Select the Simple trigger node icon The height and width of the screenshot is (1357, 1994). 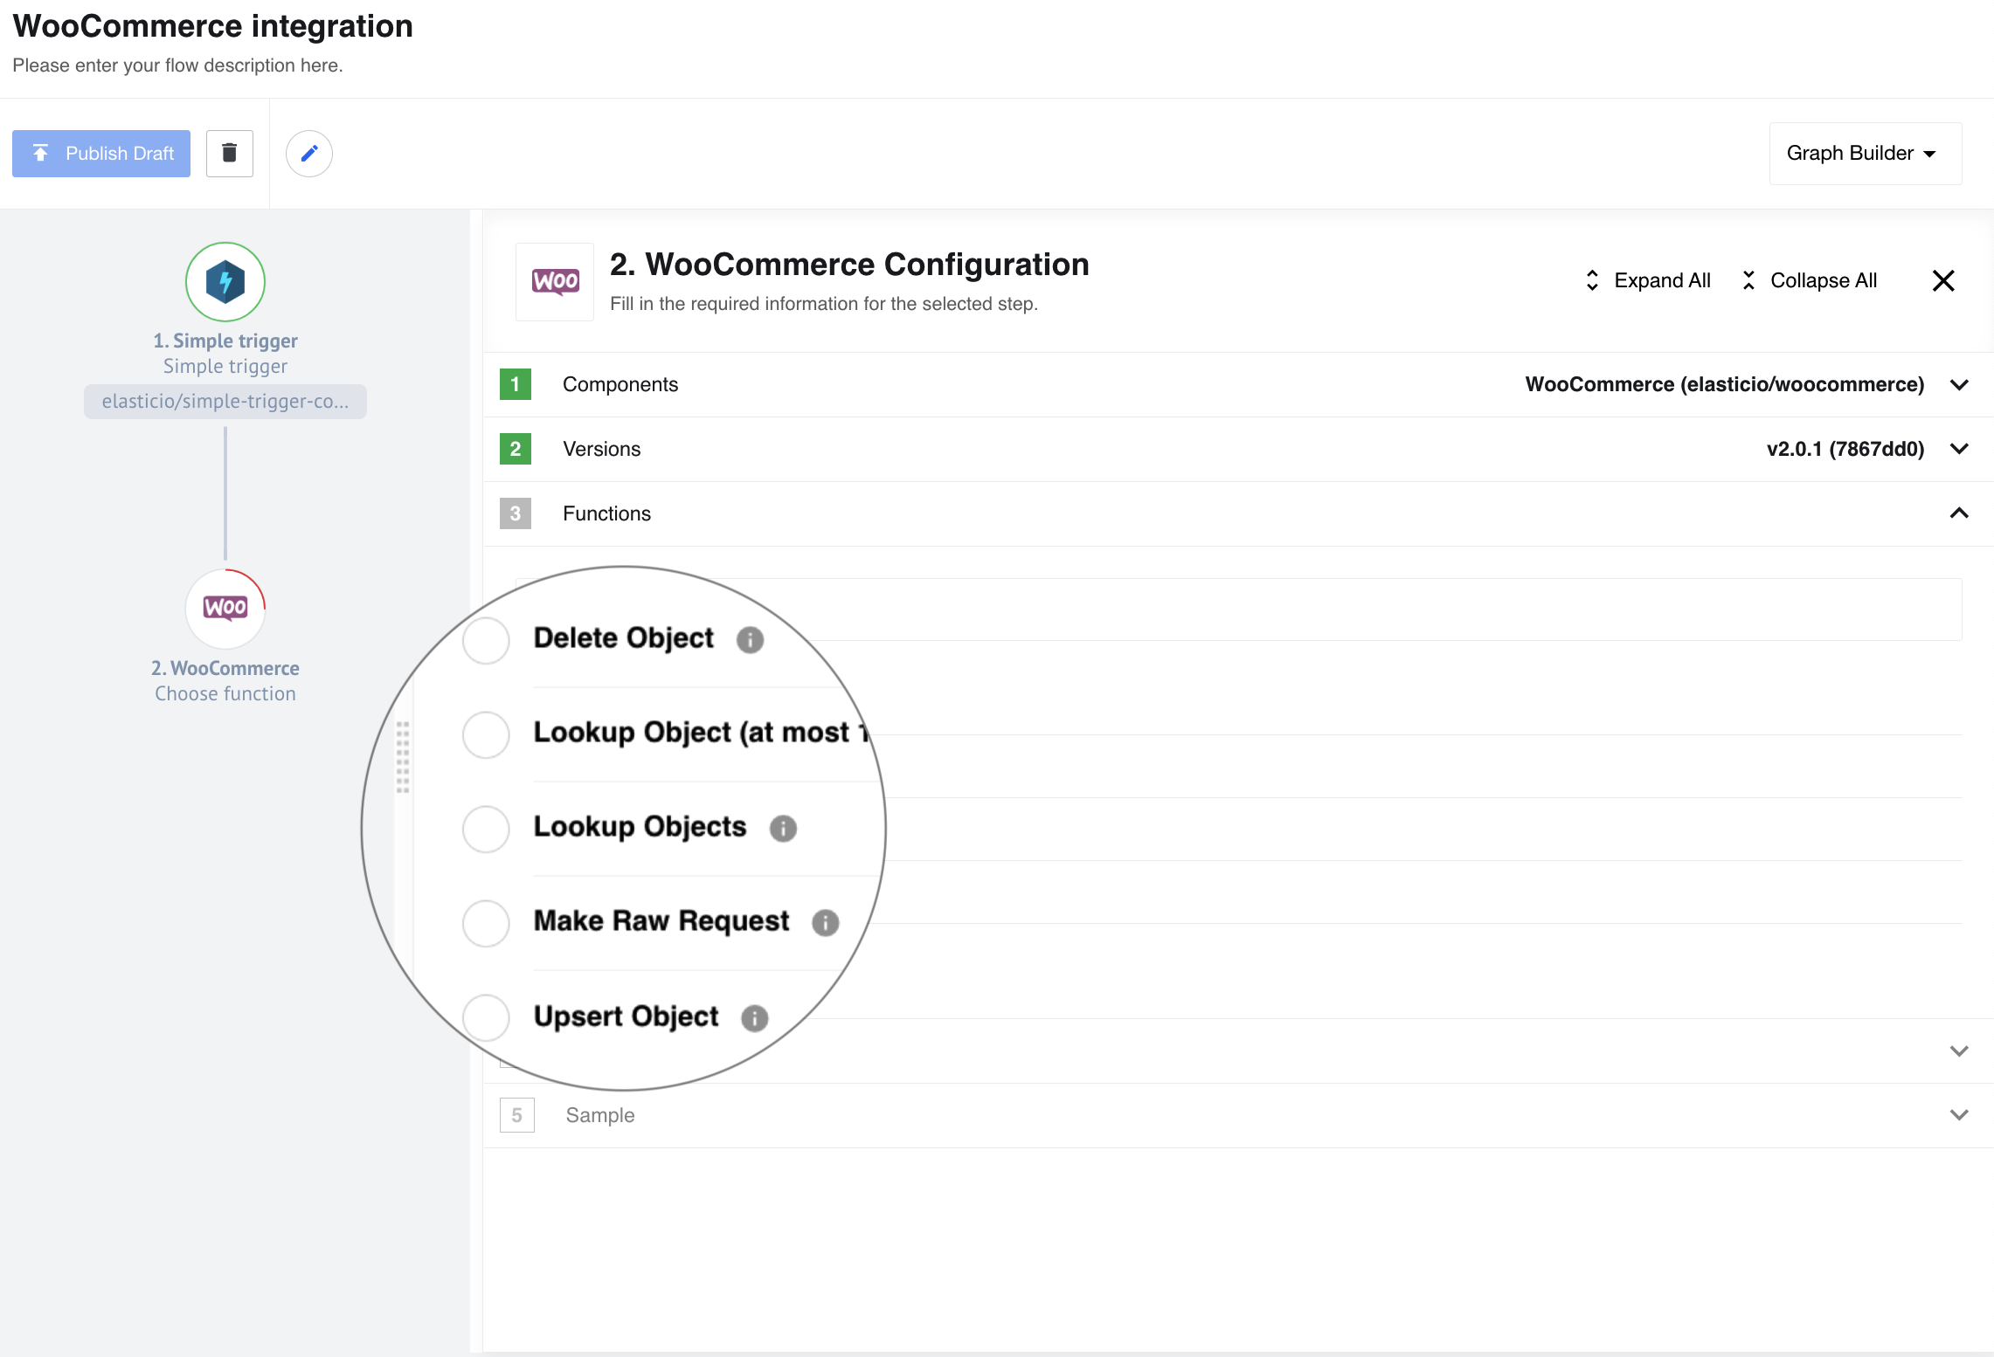225,282
